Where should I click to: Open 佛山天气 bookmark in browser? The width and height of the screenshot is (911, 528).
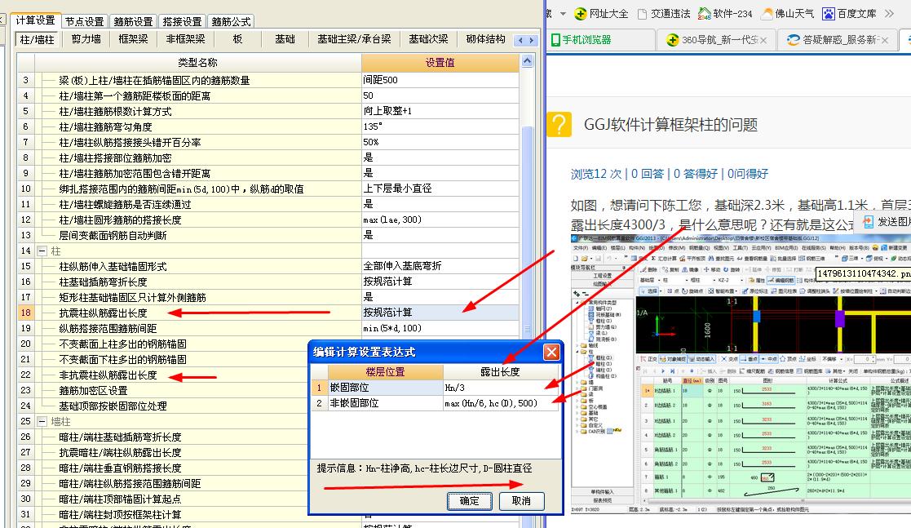point(787,13)
